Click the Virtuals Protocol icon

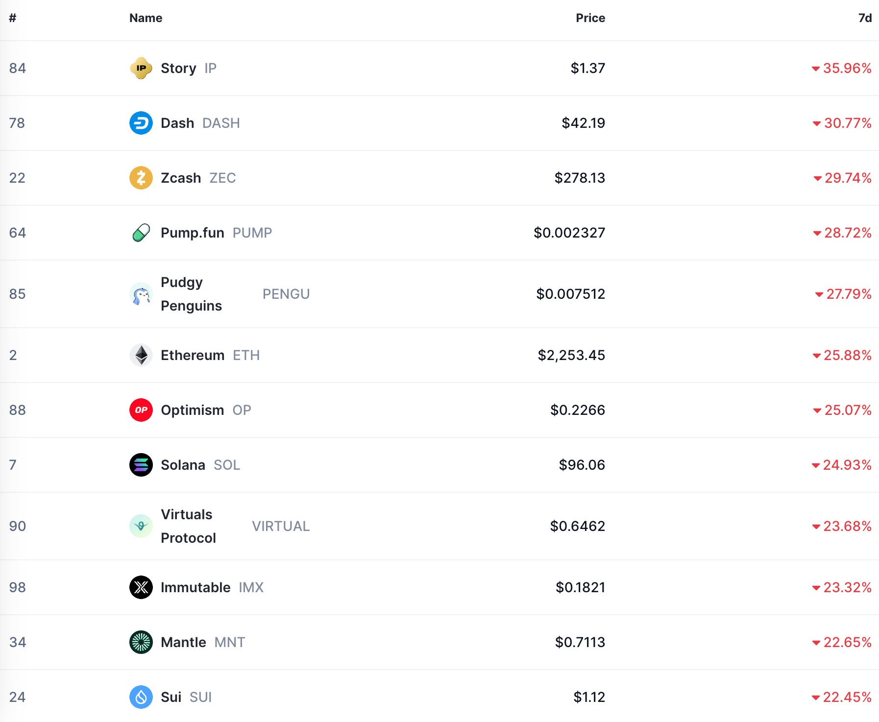(x=141, y=526)
